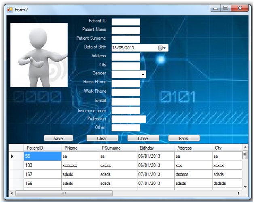Click the Save button
254x203 pixels.
pos(58,138)
